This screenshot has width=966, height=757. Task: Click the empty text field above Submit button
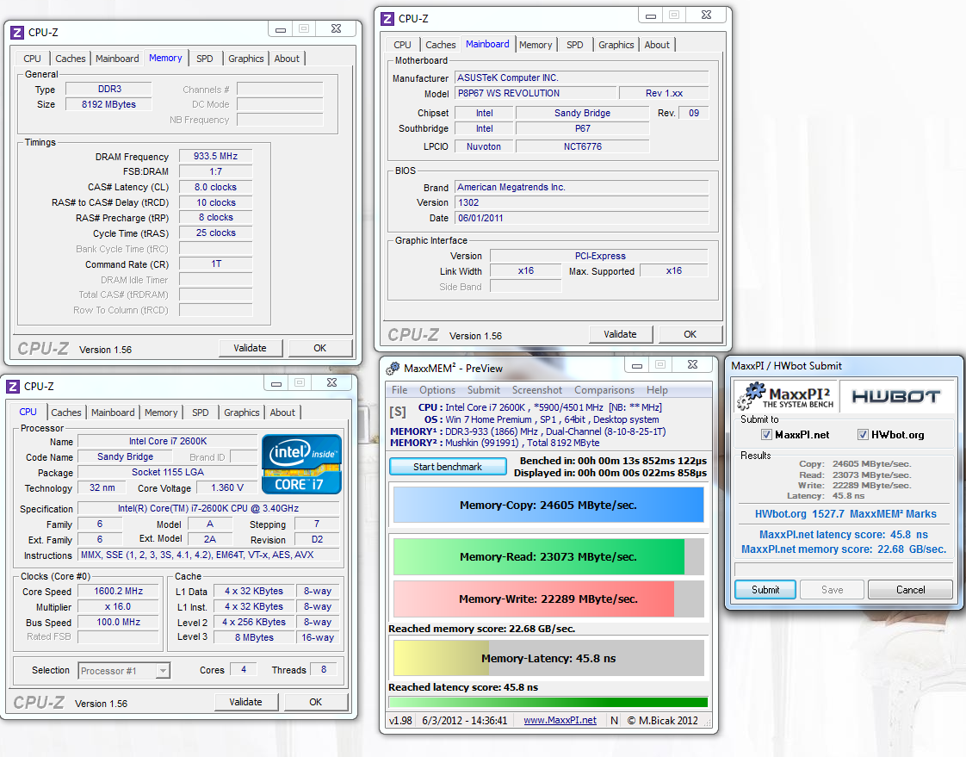click(844, 569)
